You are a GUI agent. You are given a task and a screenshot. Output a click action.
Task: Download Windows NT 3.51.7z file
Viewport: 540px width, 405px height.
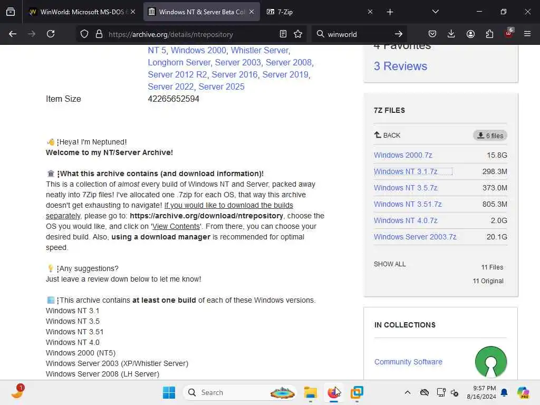click(x=408, y=204)
